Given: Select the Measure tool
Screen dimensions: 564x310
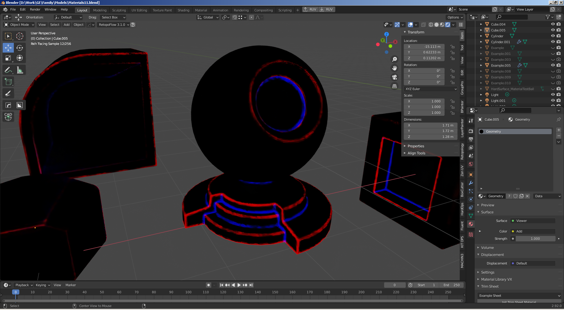Looking at the screenshot, I should pos(20,70).
